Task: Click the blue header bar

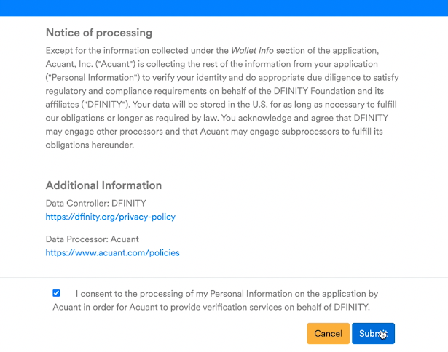Action: point(224,8)
